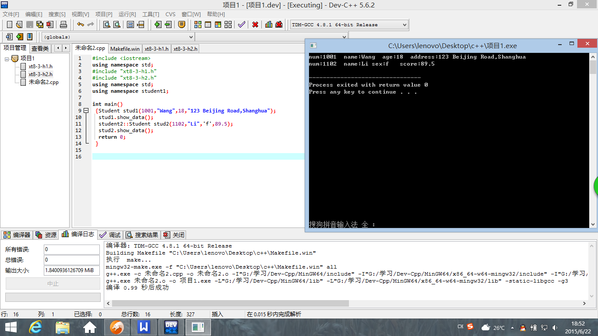Click the QQ penguin tray icon
Viewport: 598px width, 336px height.
pyautogui.click(x=523, y=327)
